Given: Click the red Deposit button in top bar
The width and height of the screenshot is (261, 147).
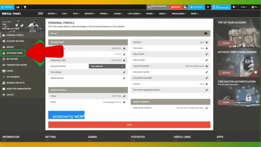Looking at the screenshot, I should (176, 7).
